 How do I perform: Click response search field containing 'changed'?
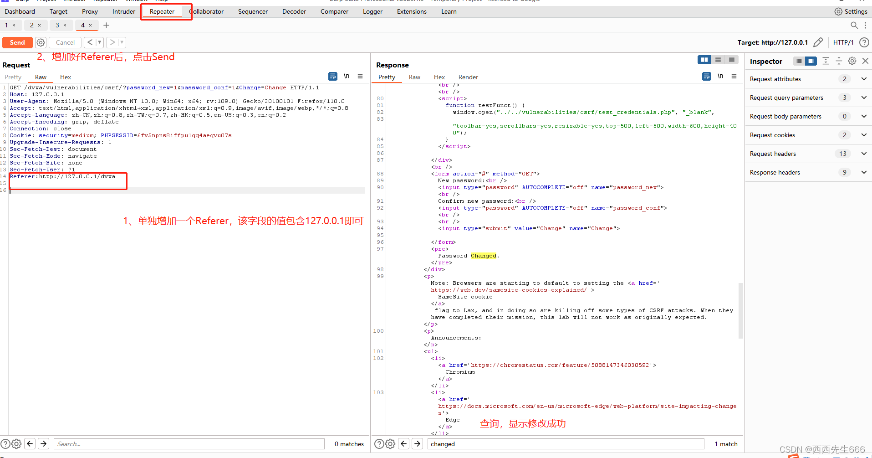pos(566,444)
